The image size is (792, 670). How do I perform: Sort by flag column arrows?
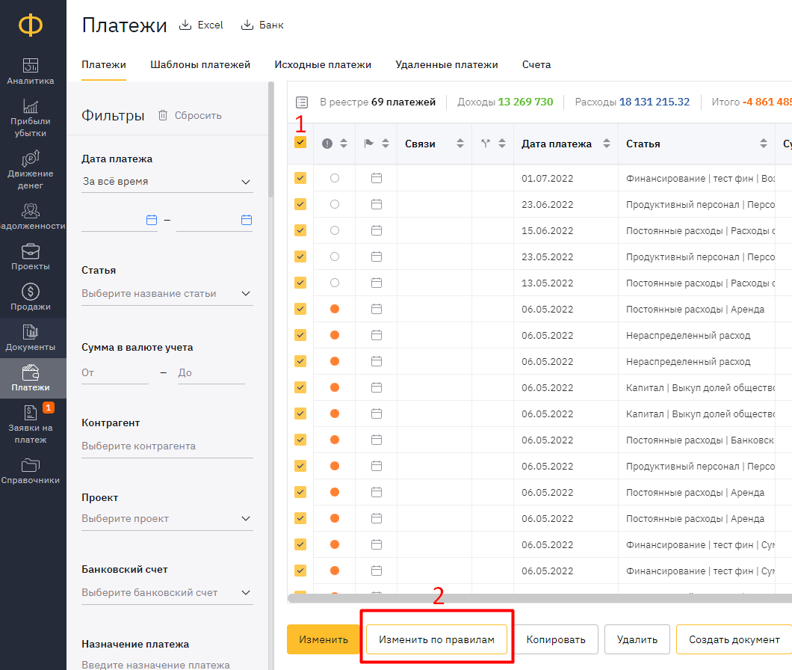tap(386, 144)
